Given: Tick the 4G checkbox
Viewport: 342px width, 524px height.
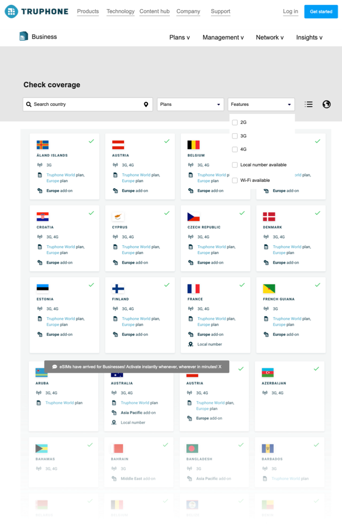Looking at the screenshot, I should click(x=235, y=150).
